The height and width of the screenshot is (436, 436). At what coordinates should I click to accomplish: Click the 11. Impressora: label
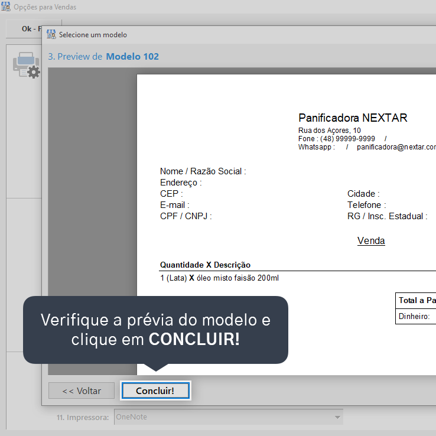83,417
